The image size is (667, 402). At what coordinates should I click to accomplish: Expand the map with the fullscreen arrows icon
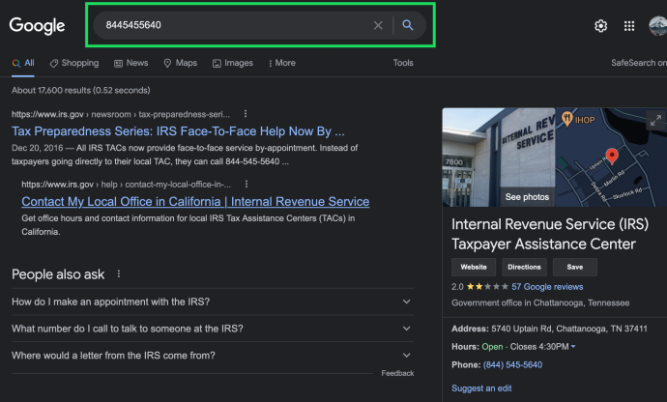(x=655, y=121)
